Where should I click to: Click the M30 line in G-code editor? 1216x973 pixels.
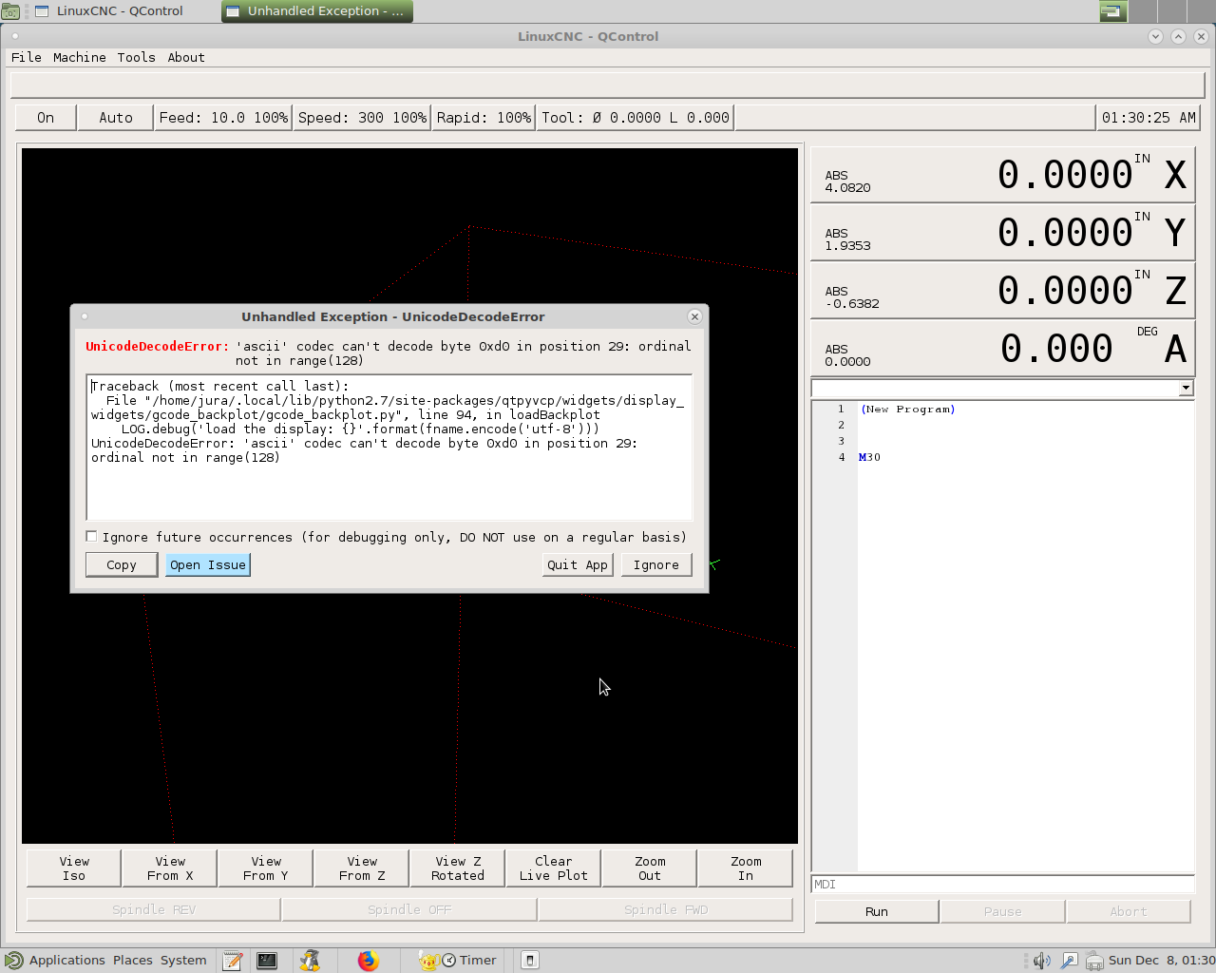point(869,457)
